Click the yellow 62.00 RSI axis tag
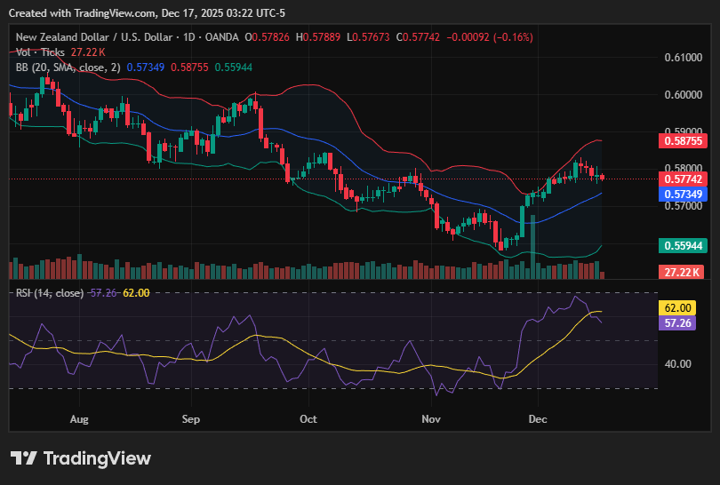This screenshot has height=485, width=720. coord(680,307)
